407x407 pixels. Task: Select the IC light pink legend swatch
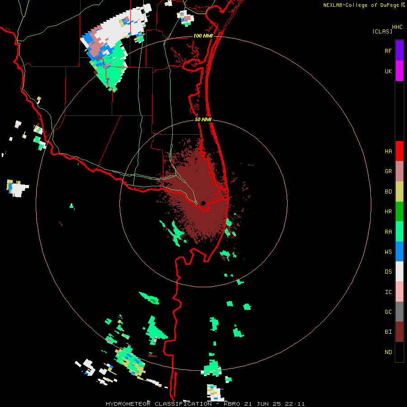click(399, 292)
